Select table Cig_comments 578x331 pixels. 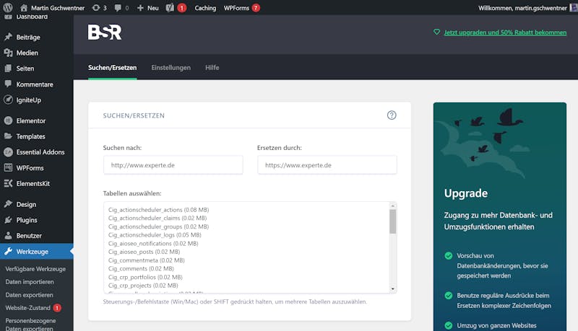point(141,268)
